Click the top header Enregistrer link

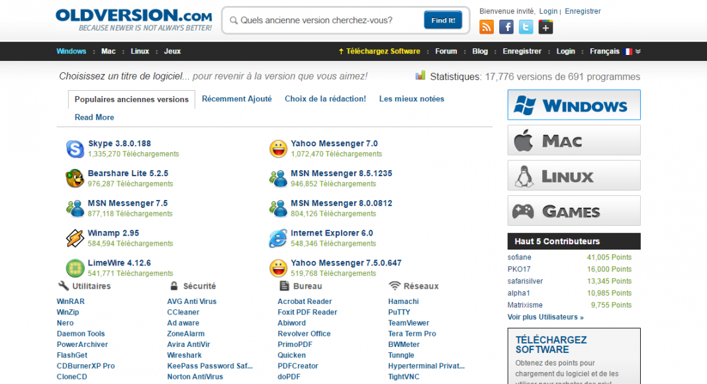583,11
